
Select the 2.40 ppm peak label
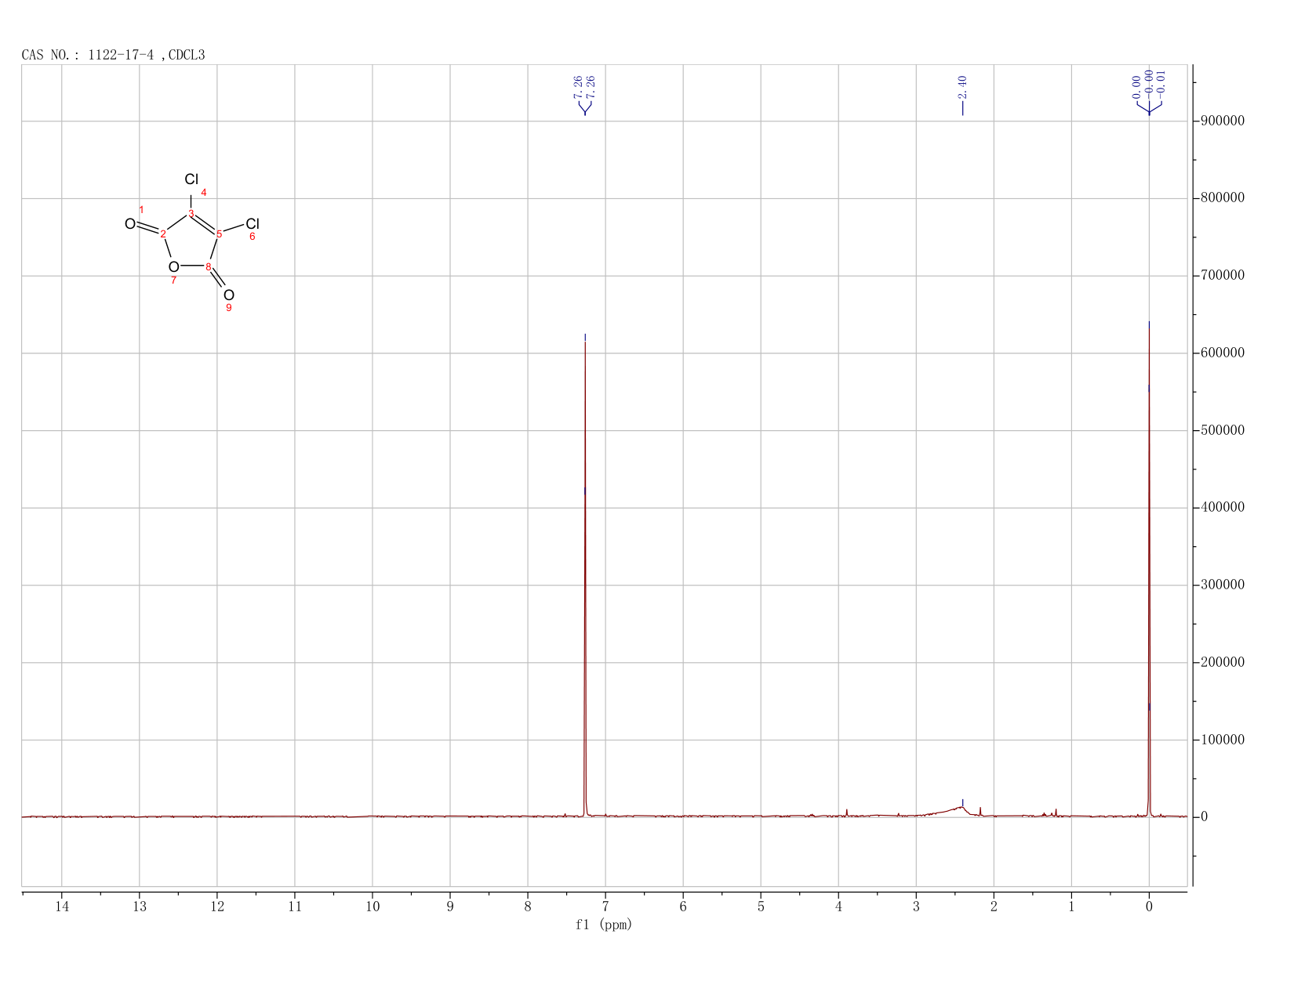coord(962,86)
